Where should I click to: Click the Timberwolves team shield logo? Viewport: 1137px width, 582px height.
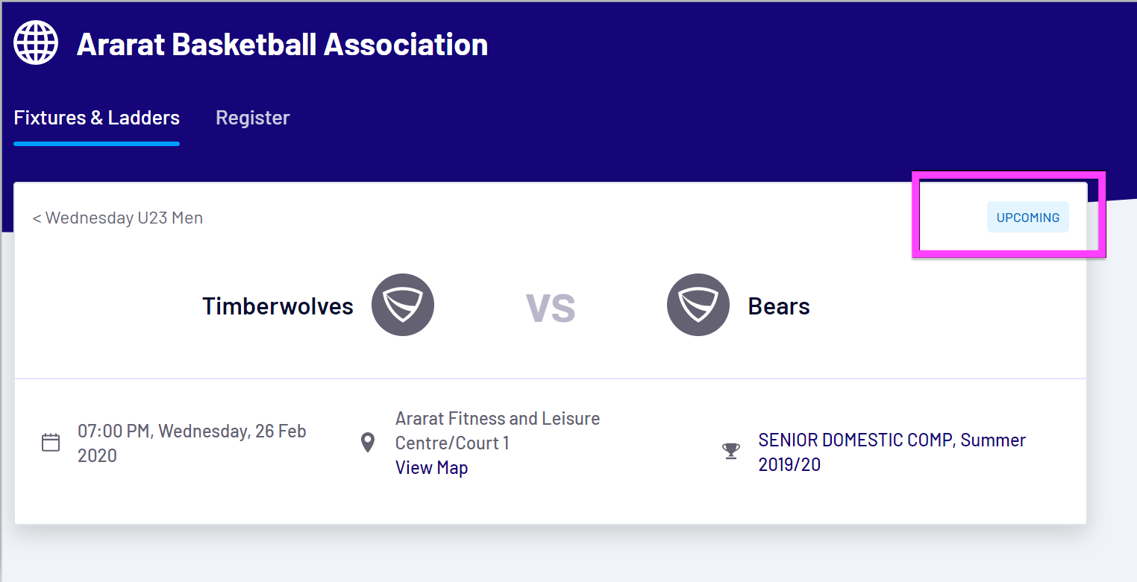(403, 306)
